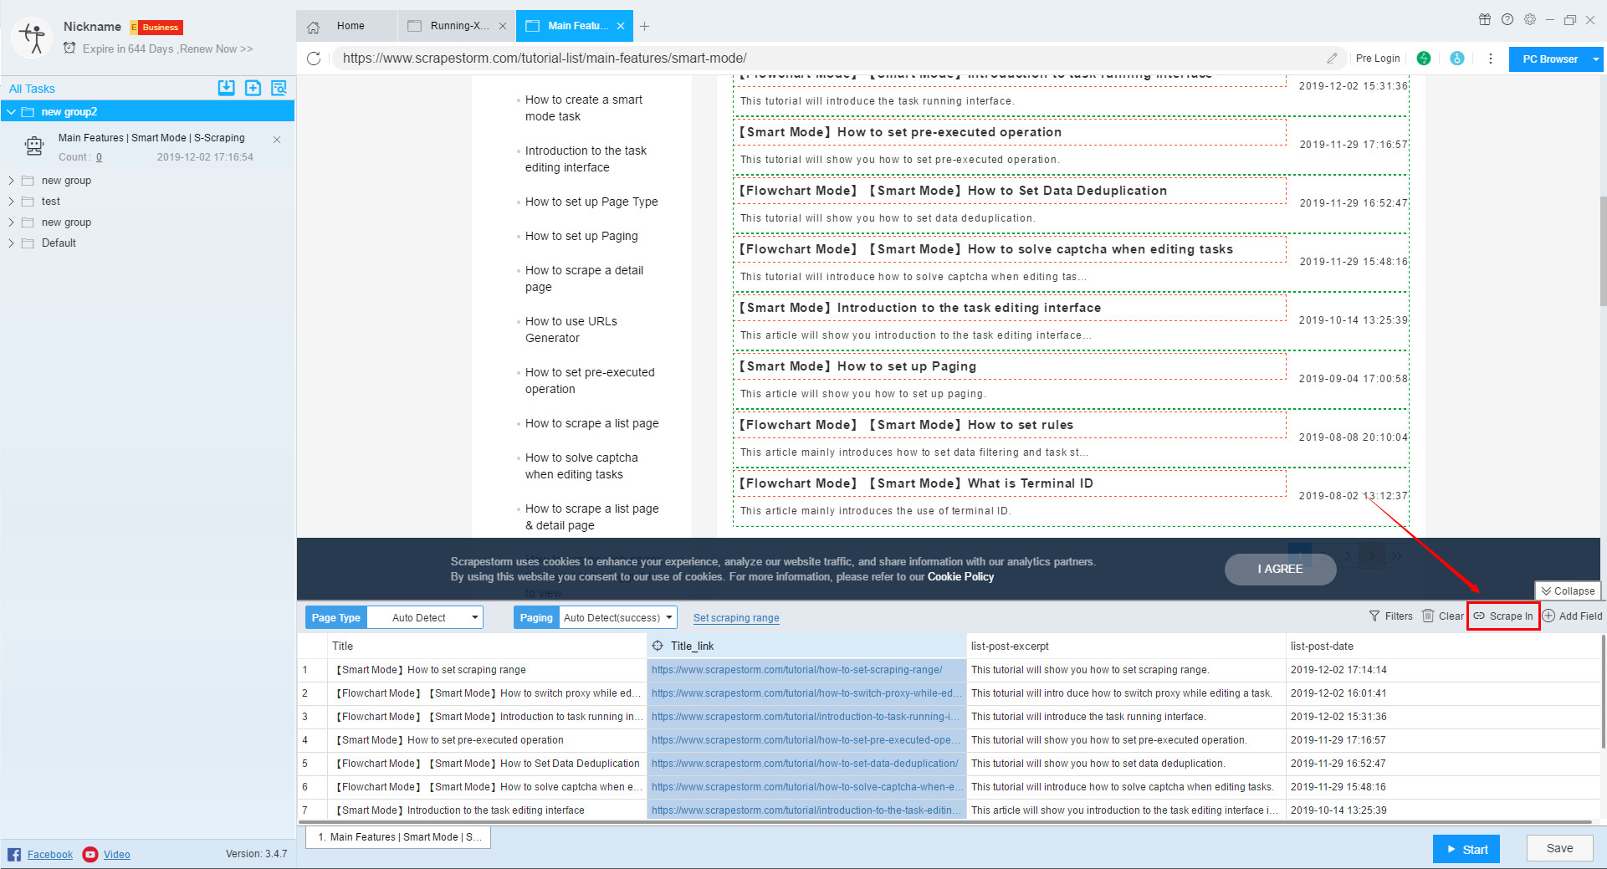Viewport: 1607px width, 869px height.
Task: Close the Main Featu... tab
Action: 621,27
